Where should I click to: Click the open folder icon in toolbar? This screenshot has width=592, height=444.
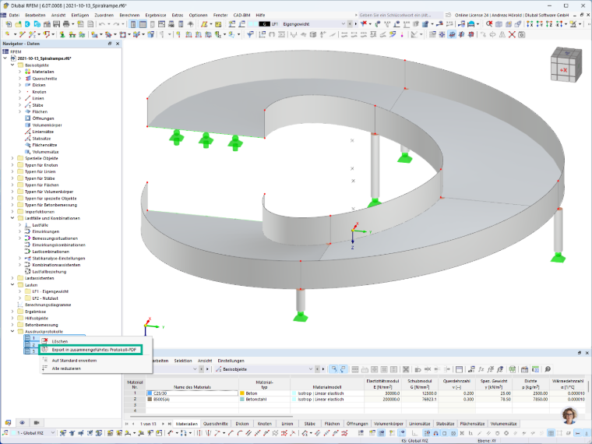coord(18,24)
